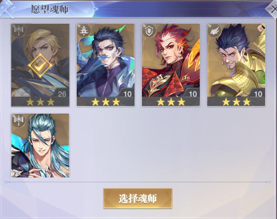Click the 愿望魂师 header title
Image resolution: width=277 pixels, height=219 pixels.
tap(50, 9)
